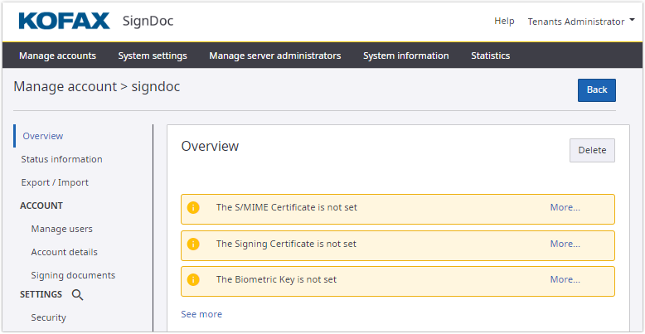Select Status information in sidebar
Screen dimensions: 645x334
click(x=61, y=159)
